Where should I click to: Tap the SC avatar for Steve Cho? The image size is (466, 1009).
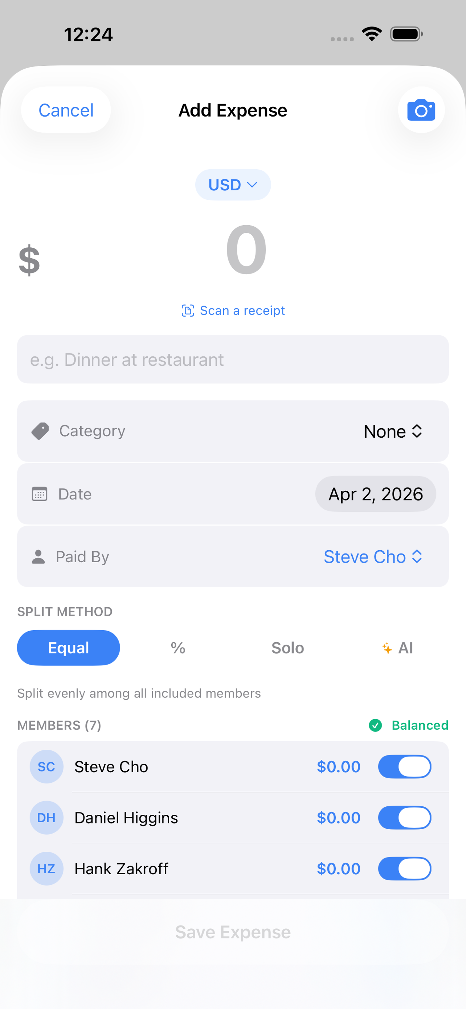pos(46,766)
